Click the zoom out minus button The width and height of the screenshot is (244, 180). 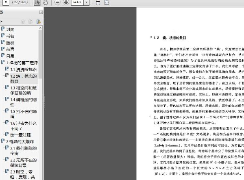(x=57, y=2)
